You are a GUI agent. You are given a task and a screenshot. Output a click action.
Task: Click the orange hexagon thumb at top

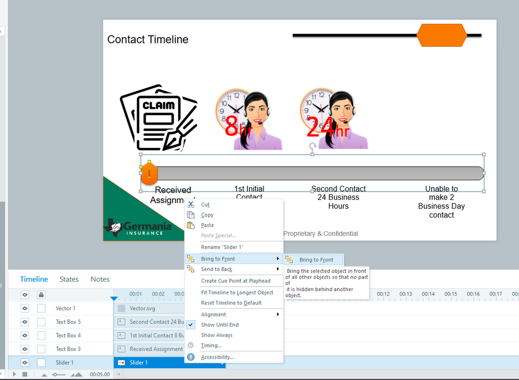[x=442, y=35]
